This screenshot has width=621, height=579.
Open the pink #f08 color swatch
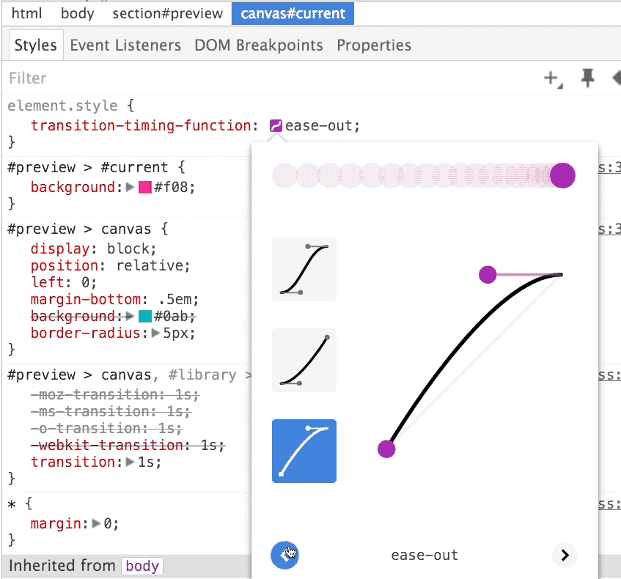click(x=145, y=187)
